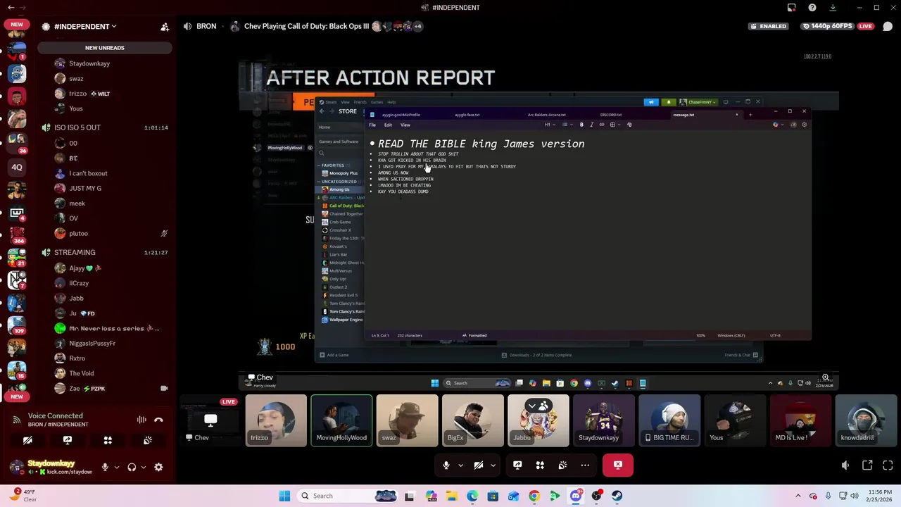Toggle stream volume speaker icon

tap(845, 465)
